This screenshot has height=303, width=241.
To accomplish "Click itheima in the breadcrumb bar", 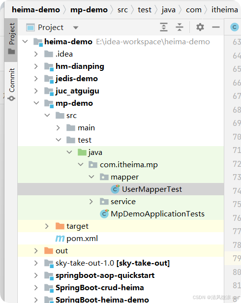I will pos(225,9).
